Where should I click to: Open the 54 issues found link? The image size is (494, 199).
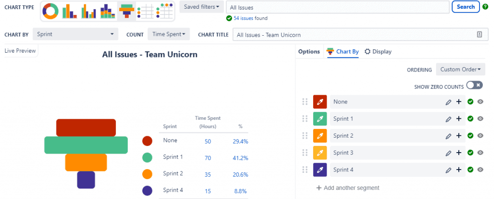[250, 18]
